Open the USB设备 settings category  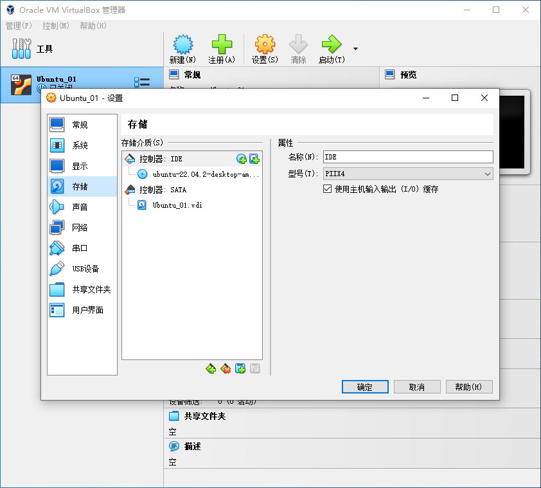point(82,269)
